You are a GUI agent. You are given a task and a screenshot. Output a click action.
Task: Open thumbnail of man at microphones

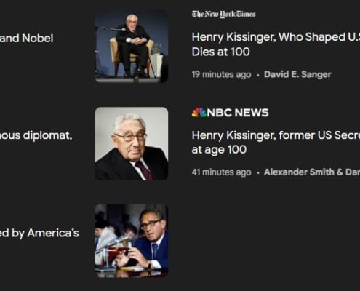coord(132,241)
